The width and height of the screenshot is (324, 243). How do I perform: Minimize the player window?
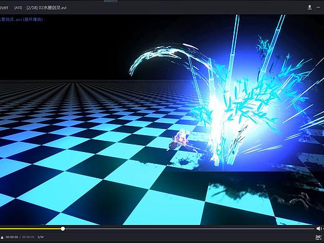click(318, 7)
